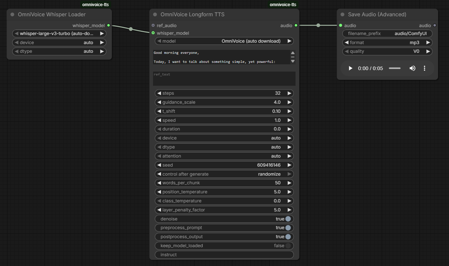Image resolution: width=449 pixels, height=266 pixels.
Task: Open quality V0 dropdown
Action: (387, 51)
